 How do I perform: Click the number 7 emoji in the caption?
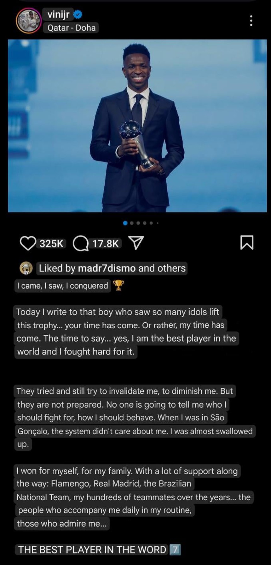coord(175,550)
